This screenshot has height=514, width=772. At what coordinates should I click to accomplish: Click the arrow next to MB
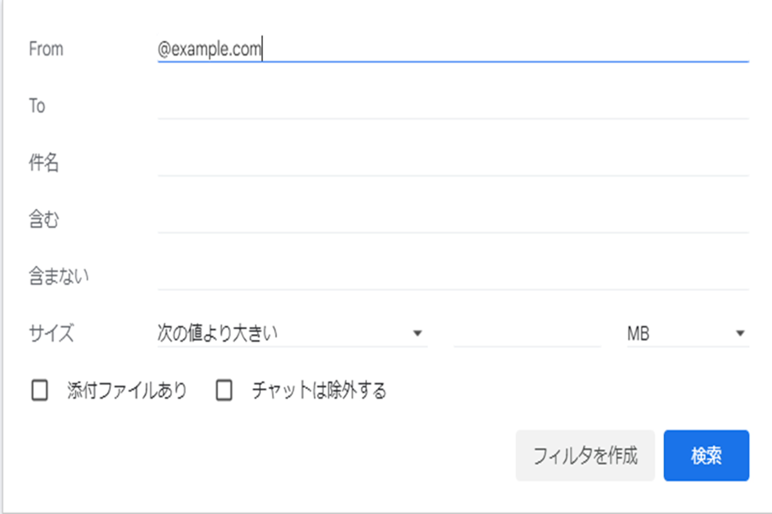pos(740,333)
